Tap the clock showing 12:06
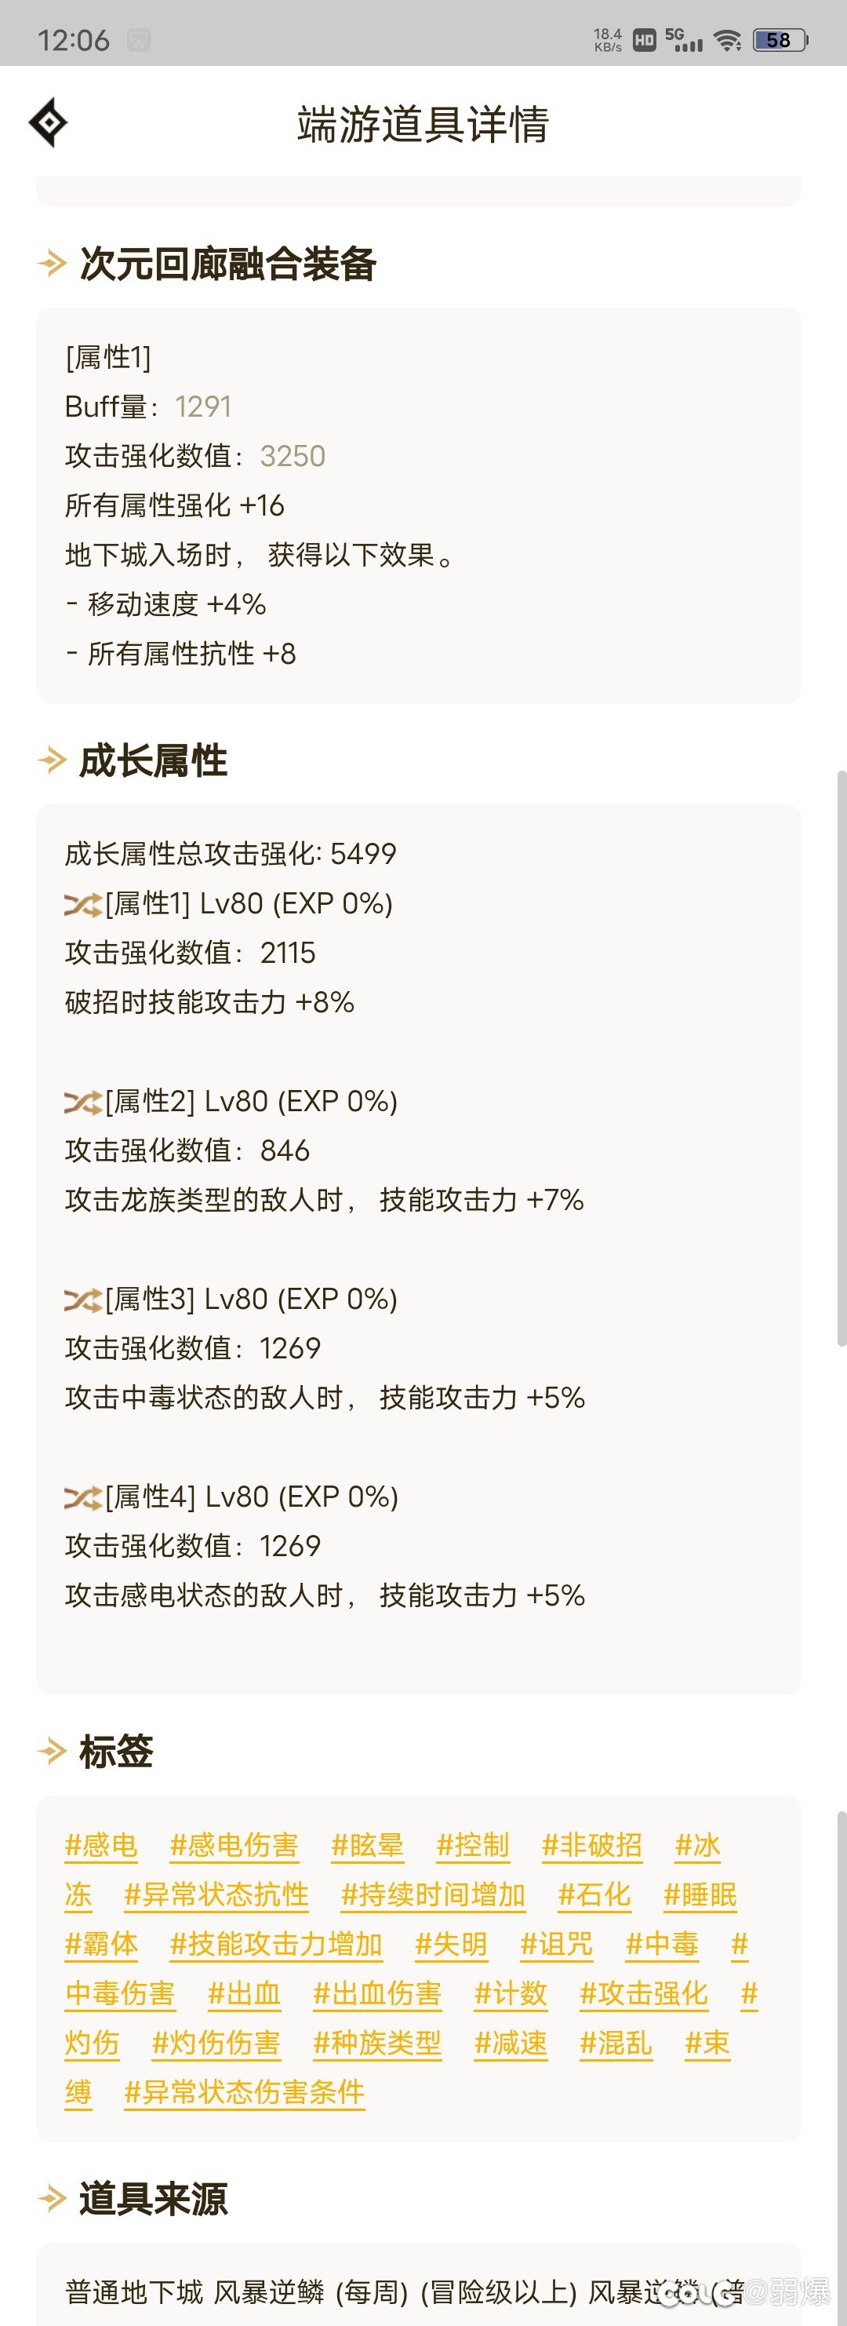The image size is (847, 2326). [72, 38]
